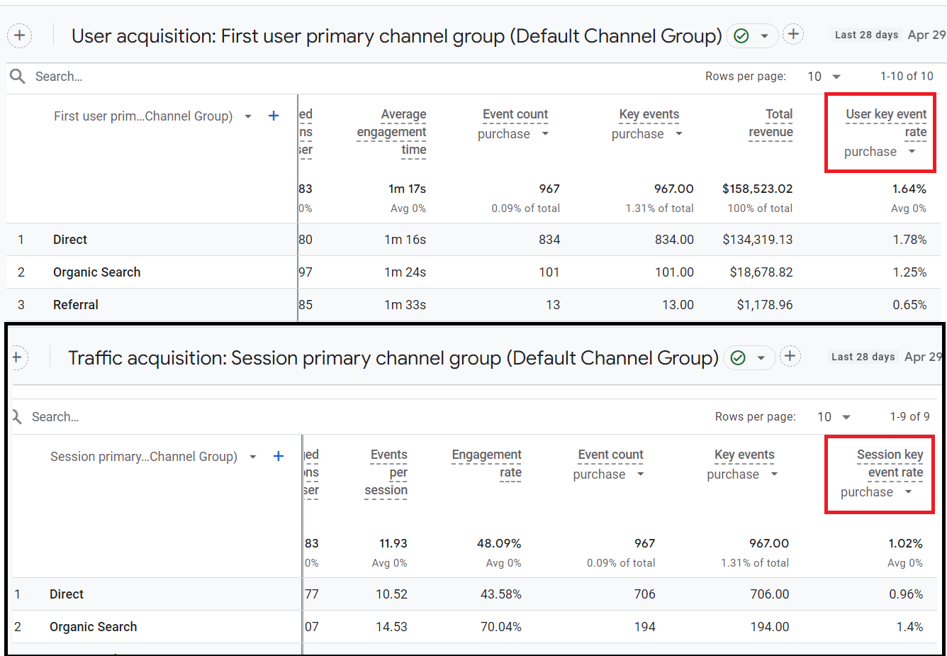Click the plus icon right of the quality badge

coord(792,34)
